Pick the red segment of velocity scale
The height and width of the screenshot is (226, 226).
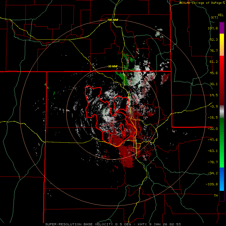222,80
